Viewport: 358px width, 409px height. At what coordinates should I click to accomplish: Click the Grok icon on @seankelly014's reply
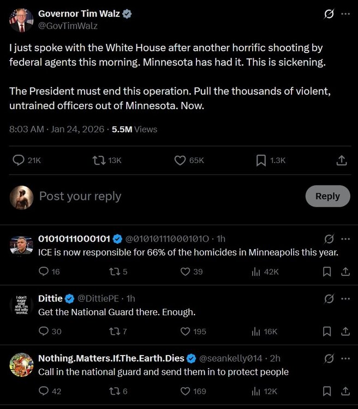pos(329,358)
